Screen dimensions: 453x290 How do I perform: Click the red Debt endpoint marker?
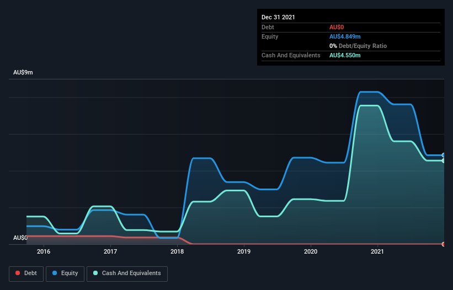click(x=444, y=244)
